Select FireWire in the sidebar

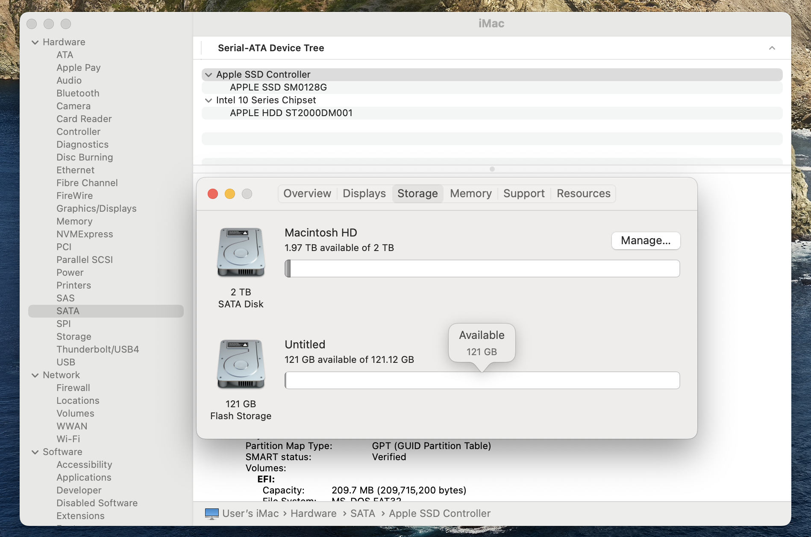[x=75, y=196]
